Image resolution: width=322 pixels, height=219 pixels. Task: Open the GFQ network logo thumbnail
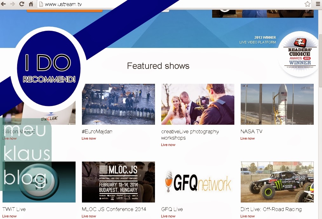point(198,182)
